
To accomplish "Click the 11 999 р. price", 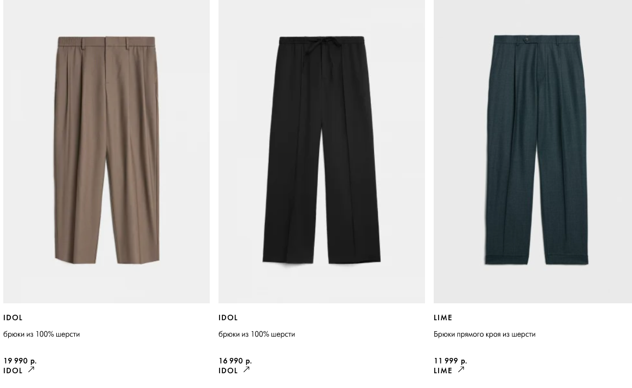I will (450, 361).
